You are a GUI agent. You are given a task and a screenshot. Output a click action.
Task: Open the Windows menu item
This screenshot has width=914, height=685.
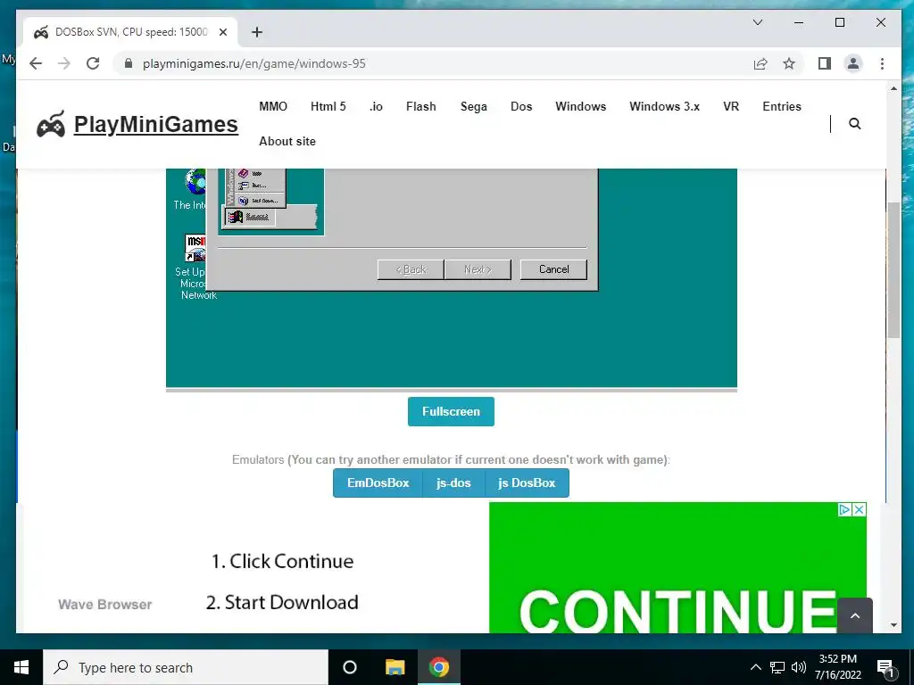580,107
